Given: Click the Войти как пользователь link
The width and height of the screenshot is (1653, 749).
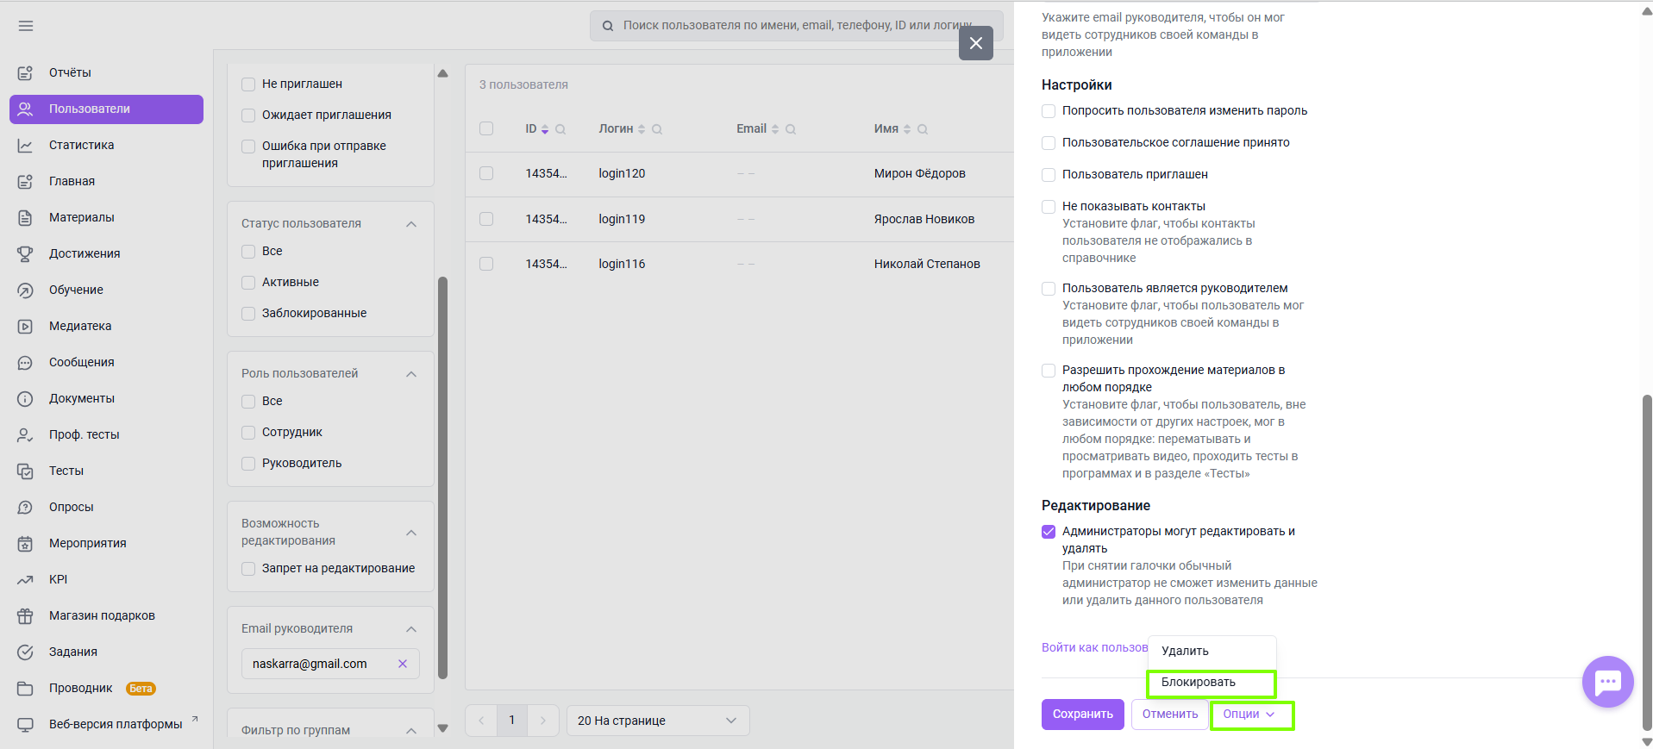Looking at the screenshot, I should click(x=1094, y=648).
